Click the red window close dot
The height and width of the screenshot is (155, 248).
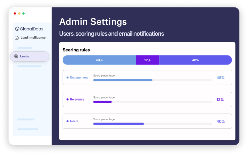[15, 13]
